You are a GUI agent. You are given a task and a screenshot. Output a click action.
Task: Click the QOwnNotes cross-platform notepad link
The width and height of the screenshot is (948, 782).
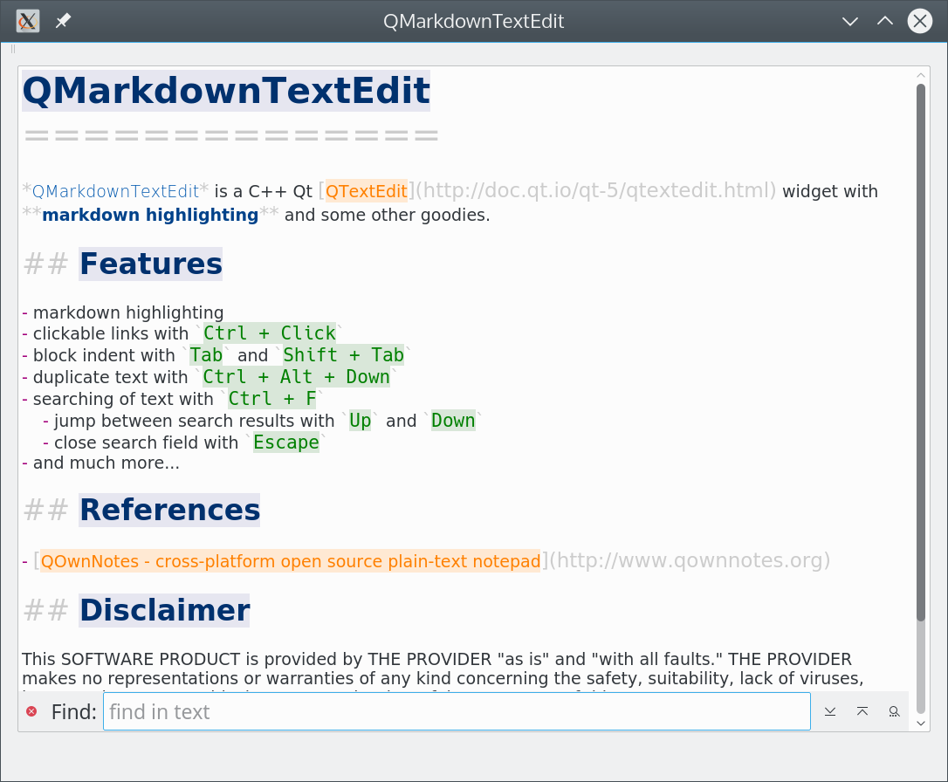pyautogui.click(x=290, y=561)
